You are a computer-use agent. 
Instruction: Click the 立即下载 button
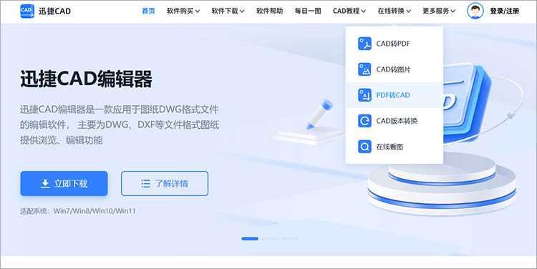[64, 183]
